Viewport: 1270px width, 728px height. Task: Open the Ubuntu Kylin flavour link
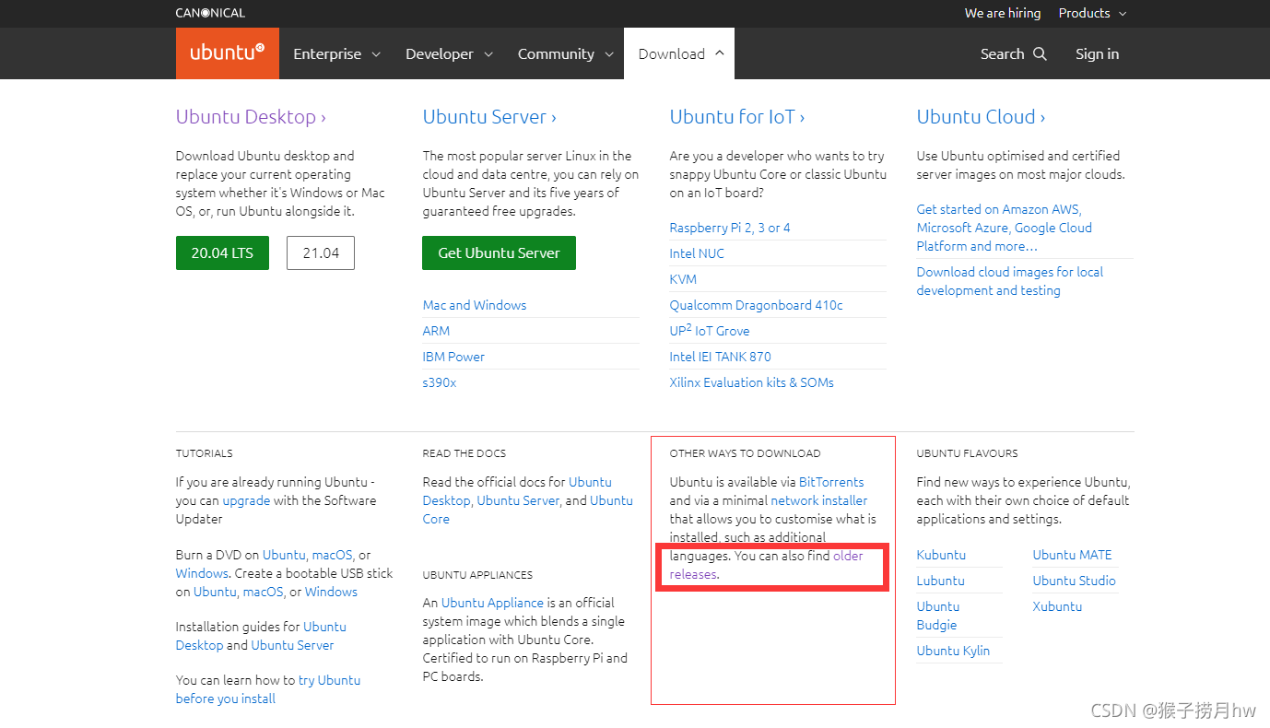(x=953, y=651)
